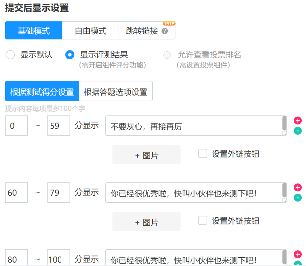The width and height of the screenshot is (306, 266).
Task: Click the text area reading 不要灰心，再接再厉
Action: point(196,126)
